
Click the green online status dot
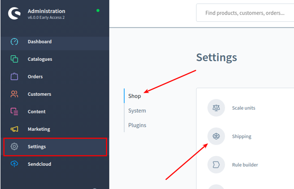[98, 10]
